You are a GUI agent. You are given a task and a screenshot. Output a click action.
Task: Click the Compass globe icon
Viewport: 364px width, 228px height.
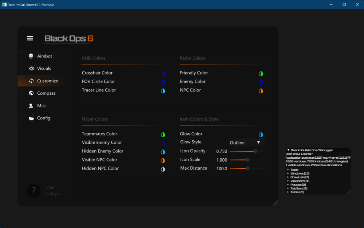point(31,93)
